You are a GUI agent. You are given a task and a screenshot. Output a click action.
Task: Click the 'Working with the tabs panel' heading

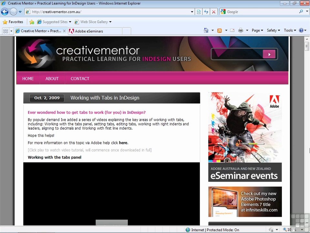pyautogui.click(x=55, y=157)
